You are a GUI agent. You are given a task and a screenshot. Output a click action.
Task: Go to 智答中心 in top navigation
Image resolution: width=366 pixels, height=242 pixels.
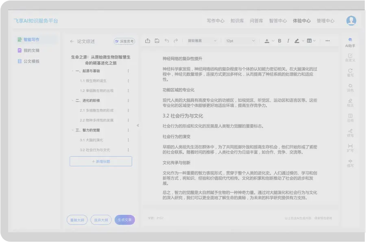(278, 21)
